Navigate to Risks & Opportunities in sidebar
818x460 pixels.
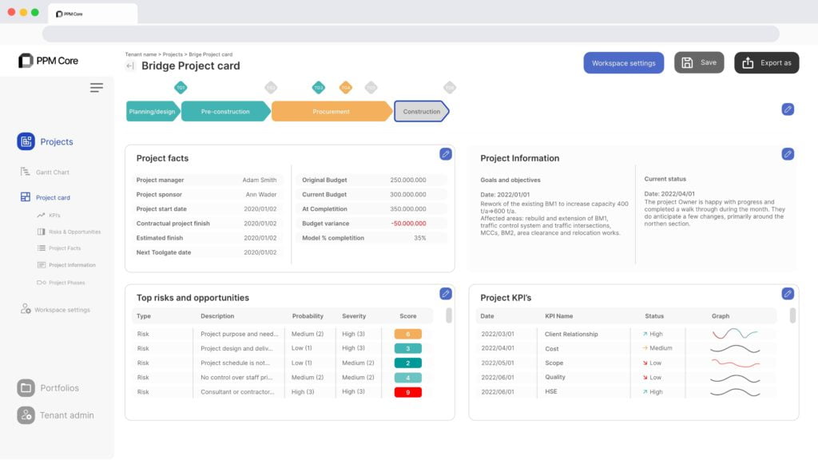coord(74,232)
